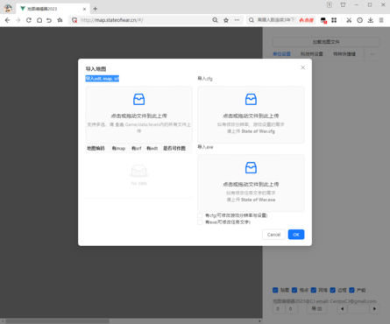Close the import map dialog
The width and height of the screenshot is (390, 324).
point(303,67)
